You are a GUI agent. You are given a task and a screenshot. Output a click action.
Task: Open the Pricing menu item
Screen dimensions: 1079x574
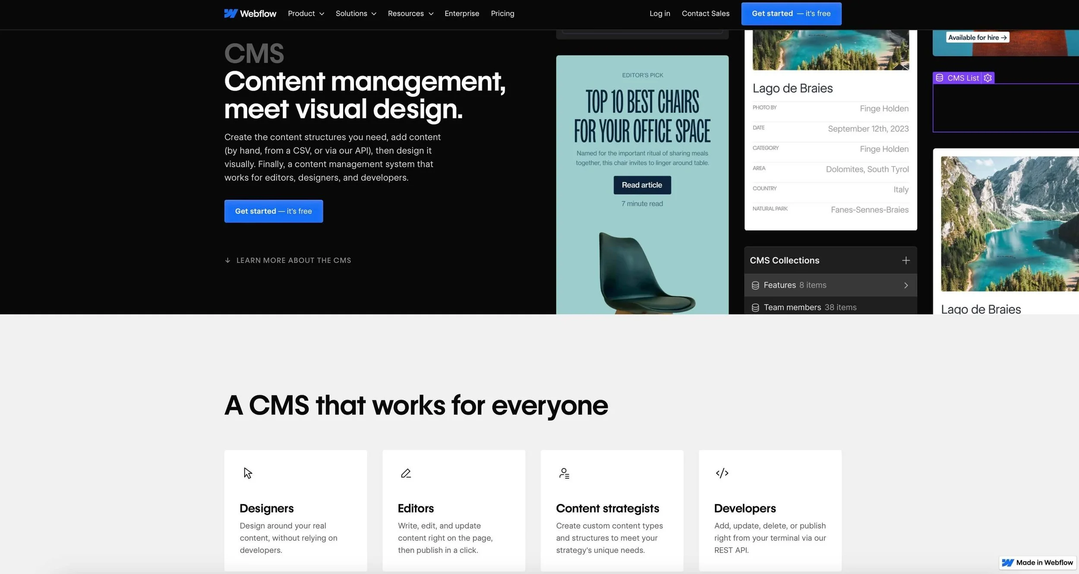tap(502, 13)
